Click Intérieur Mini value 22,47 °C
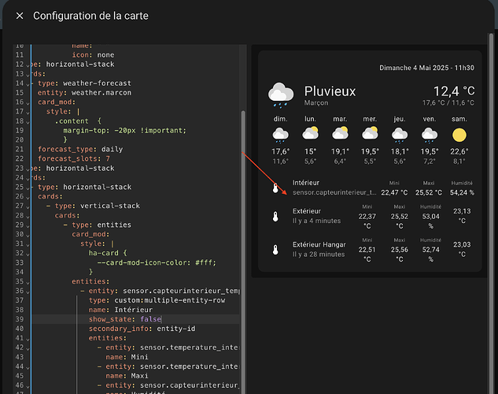This screenshot has height=394, width=498. tap(394, 192)
